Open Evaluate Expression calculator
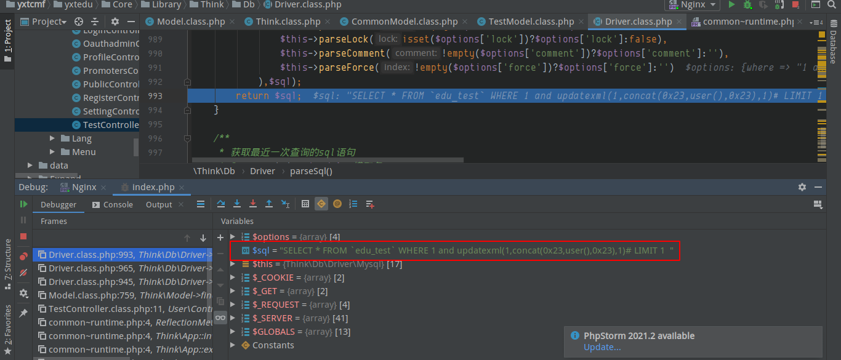Screen dimensions: 841x360 (x=305, y=204)
